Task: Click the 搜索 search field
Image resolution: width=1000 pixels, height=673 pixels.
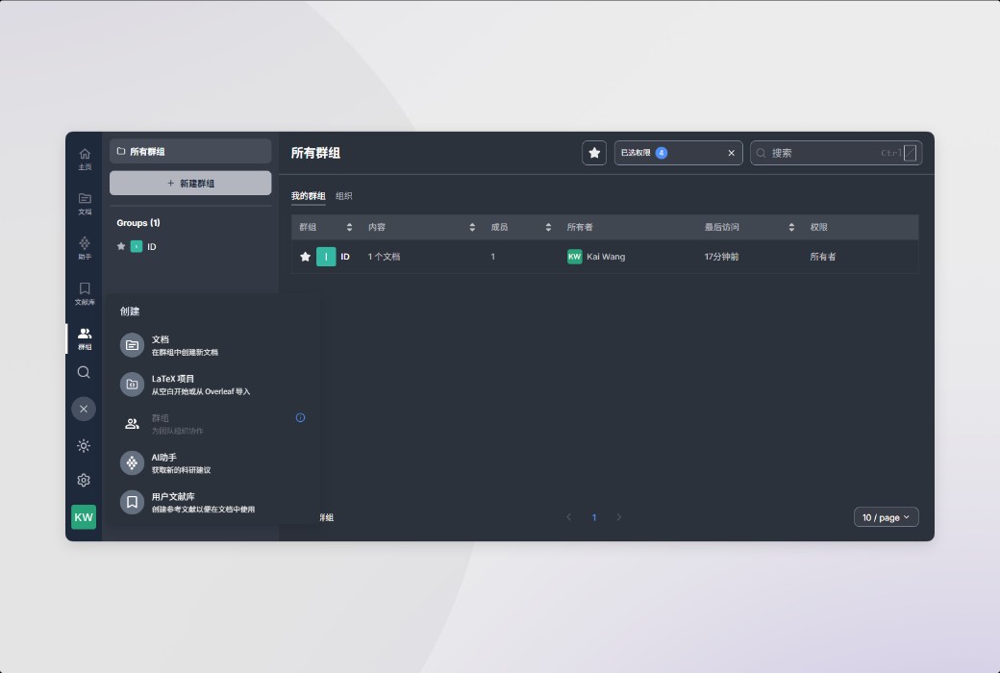Action: (836, 153)
